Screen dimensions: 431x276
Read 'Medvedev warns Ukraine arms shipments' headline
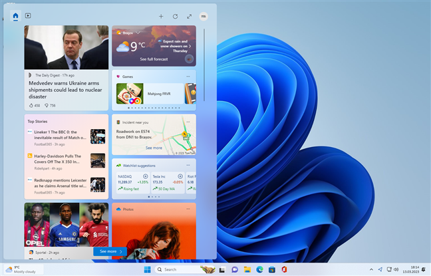pos(65,90)
